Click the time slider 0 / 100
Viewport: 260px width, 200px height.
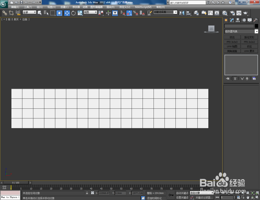(x=16, y=183)
